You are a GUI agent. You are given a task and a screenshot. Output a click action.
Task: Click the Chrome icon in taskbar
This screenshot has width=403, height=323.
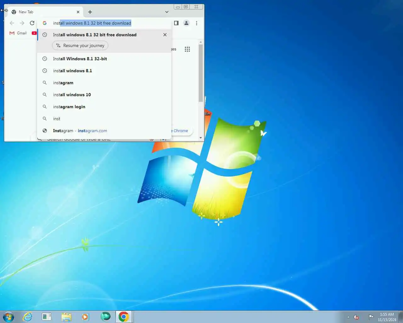tap(124, 317)
